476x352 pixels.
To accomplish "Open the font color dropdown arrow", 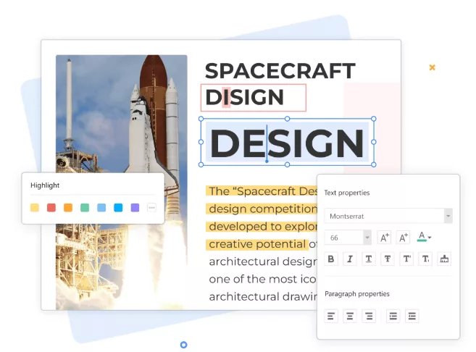I will (x=430, y=238).
